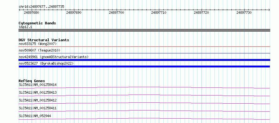279x123 pixels.
Task: Open SLC5A11|NM_001258411 transcript label
Action: tap(38, 108)
